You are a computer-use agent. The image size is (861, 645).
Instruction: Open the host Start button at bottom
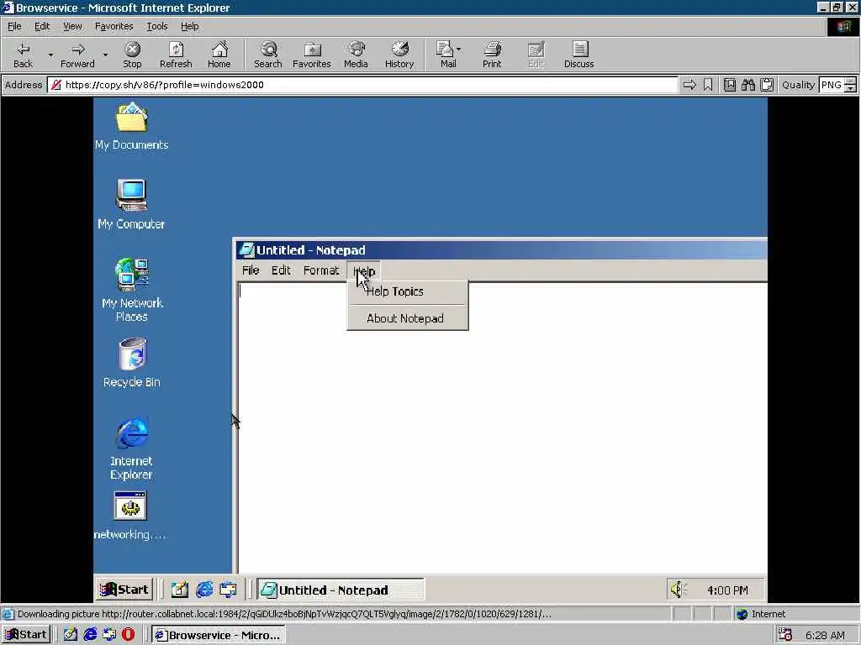(26, 635)
